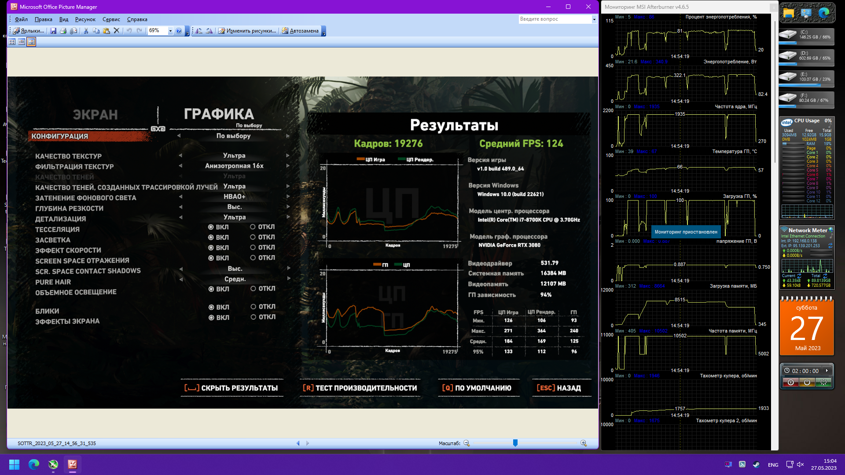Screen dimensions: 845x475
Task: Click the Paste clipboard icon
Action: pyautogui.click(x=106, y=31)
